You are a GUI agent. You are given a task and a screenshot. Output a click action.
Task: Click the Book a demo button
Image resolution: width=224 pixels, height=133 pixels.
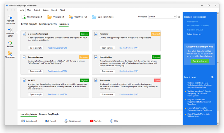click(x=200, y=61)
